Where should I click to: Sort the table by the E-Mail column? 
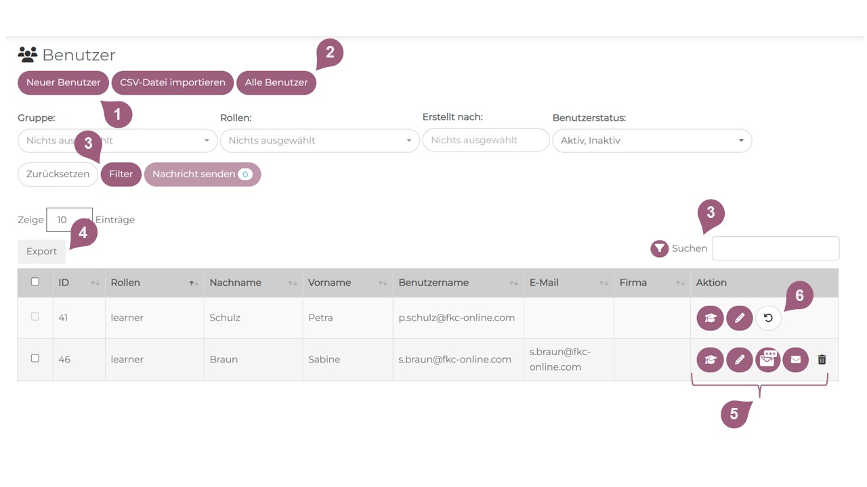click(x=568, y=283)
